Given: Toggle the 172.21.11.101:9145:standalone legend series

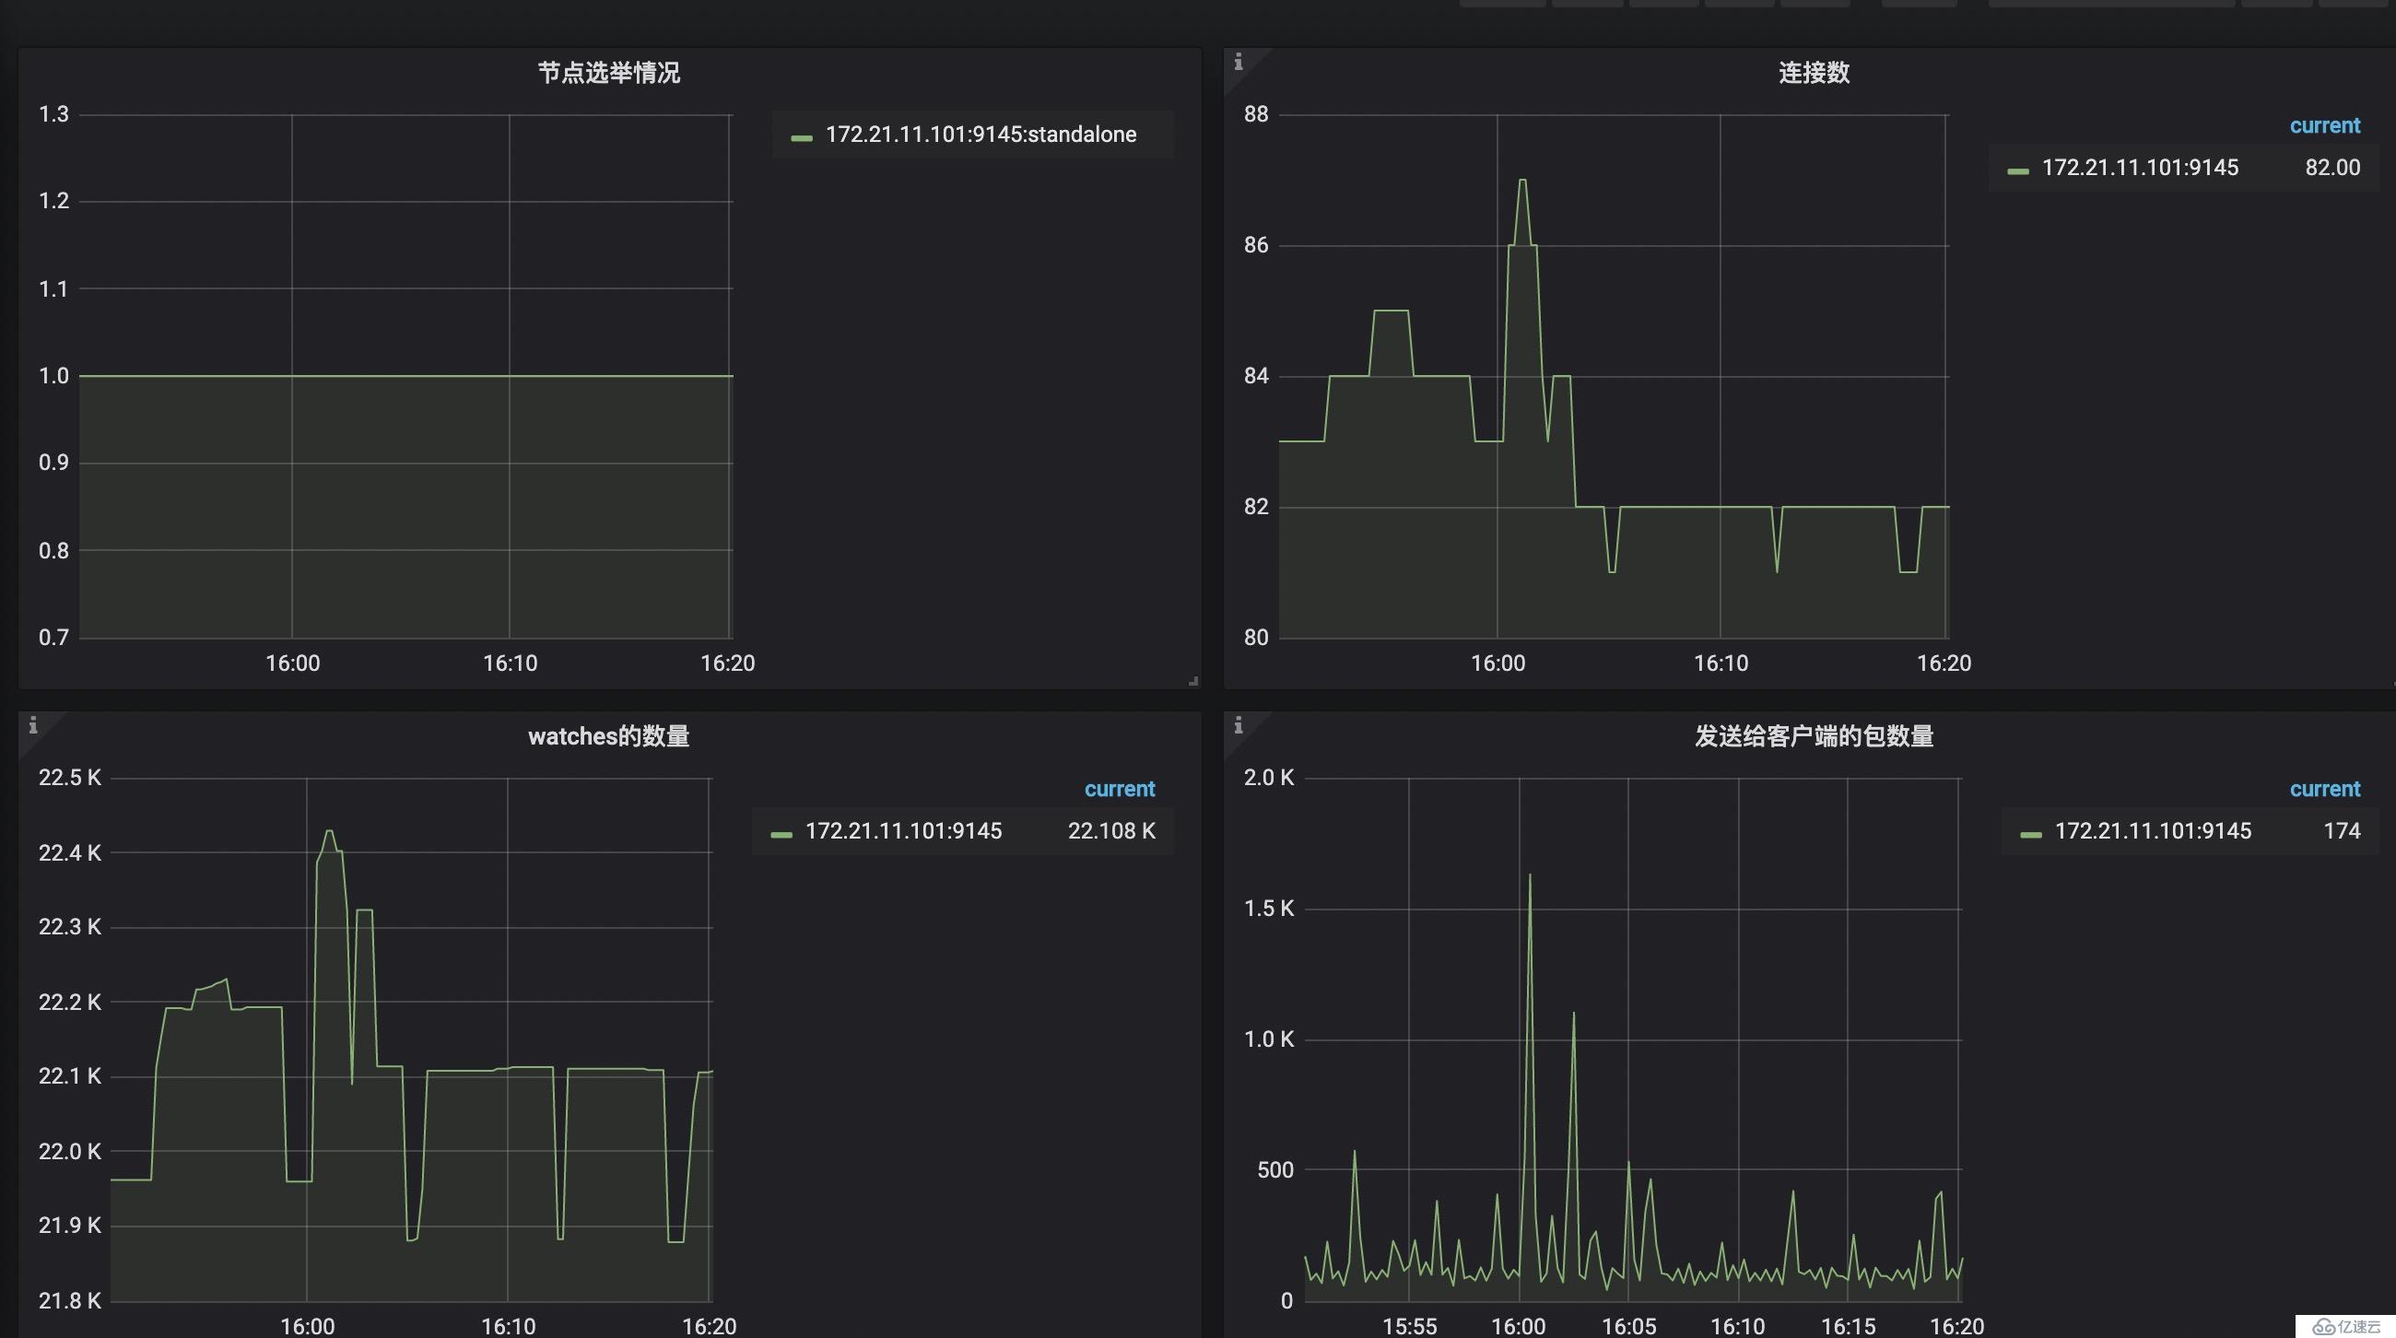Looking at the screenshot, I should pyautogui.click(x=981, y=135).
